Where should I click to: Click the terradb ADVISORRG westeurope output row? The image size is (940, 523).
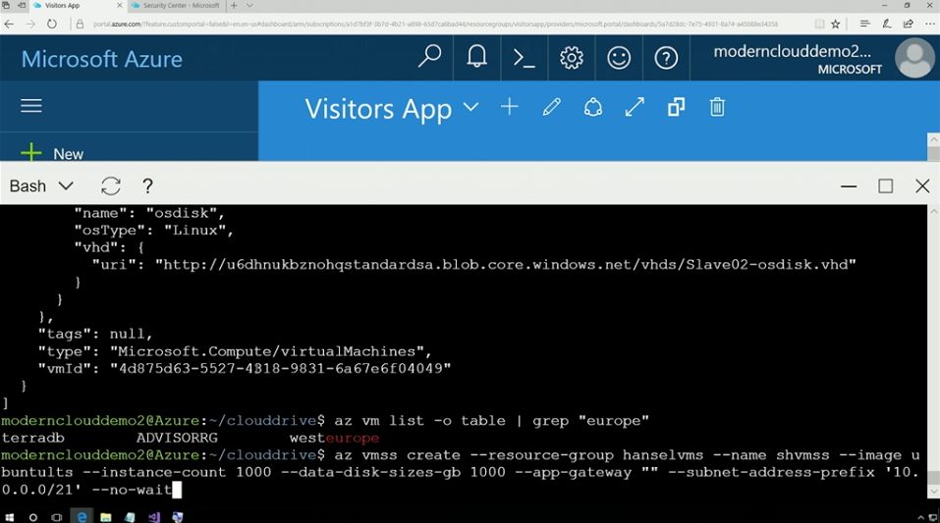coord(190,438)
